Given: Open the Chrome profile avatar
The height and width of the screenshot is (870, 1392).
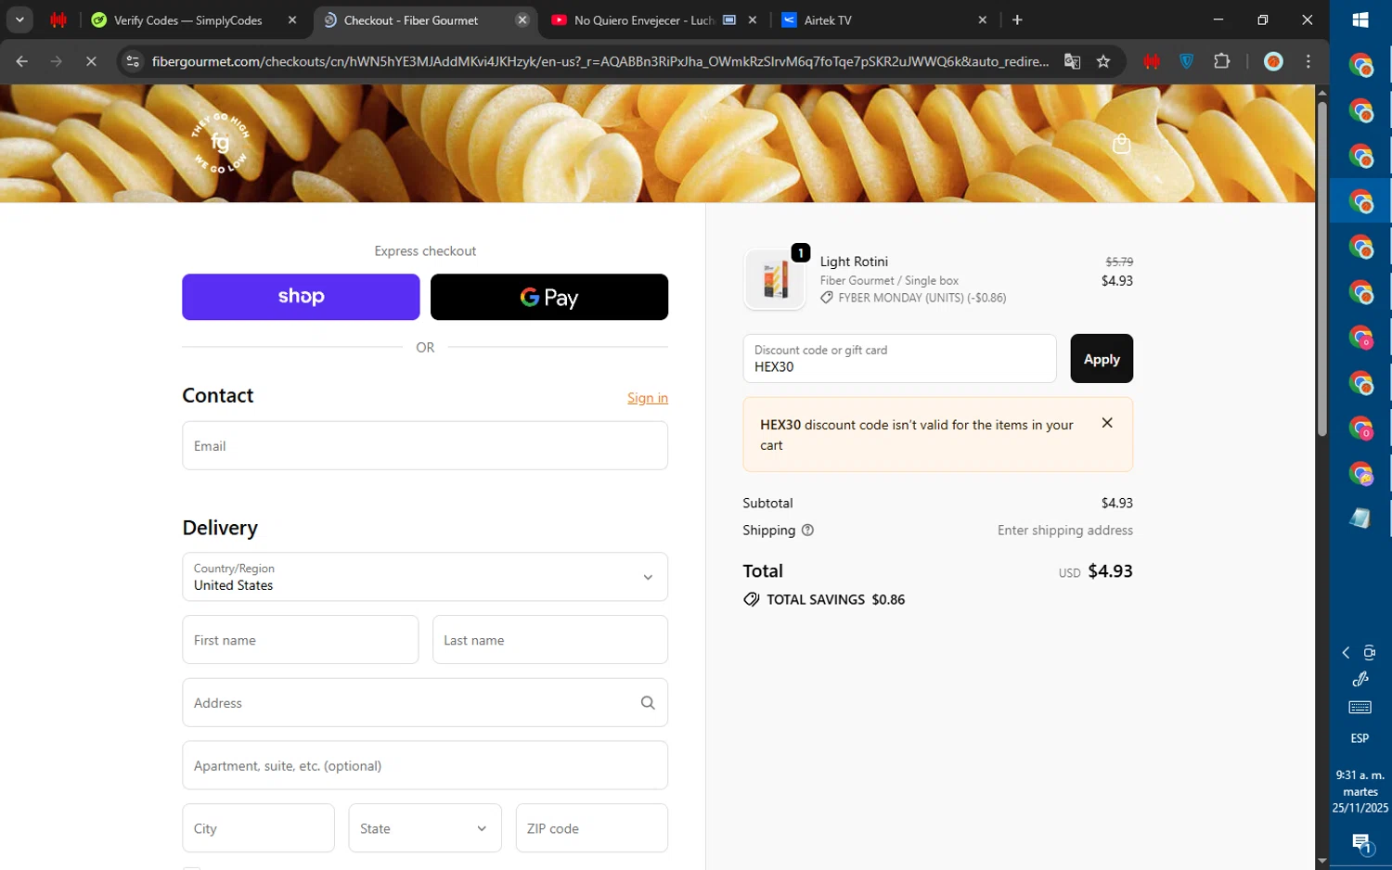Looking at the screenshot, I should pyautogui.click(x=1273, y=61).
